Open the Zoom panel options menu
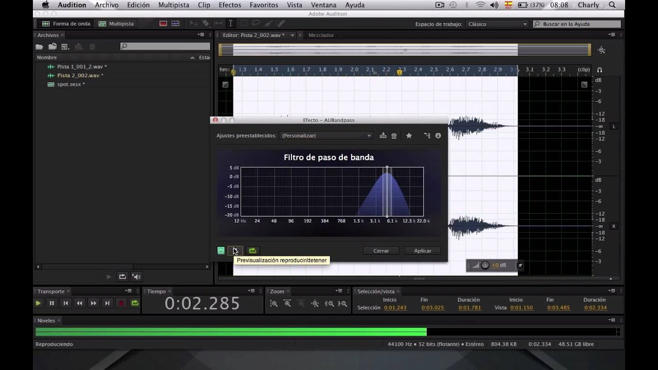 pos(339,291)
